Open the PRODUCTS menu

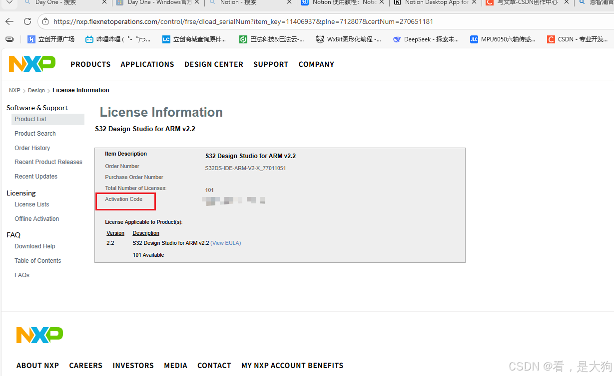[90, 64]
